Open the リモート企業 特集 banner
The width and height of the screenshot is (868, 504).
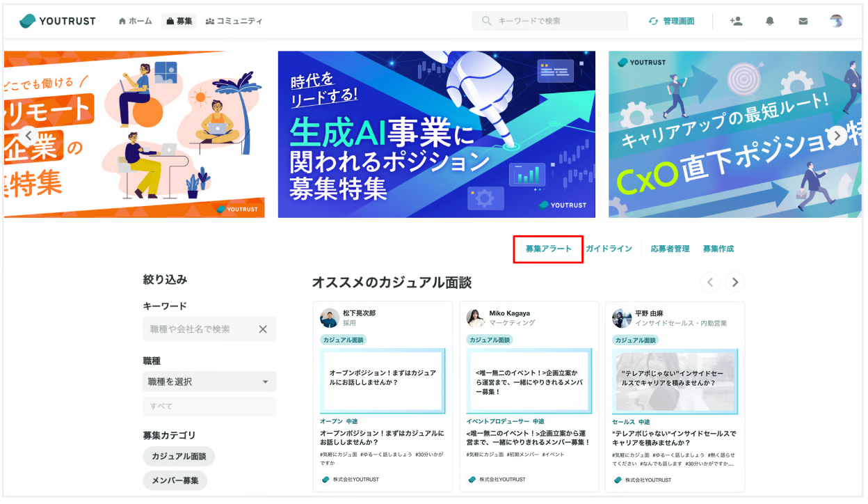(x=134, y=134)
